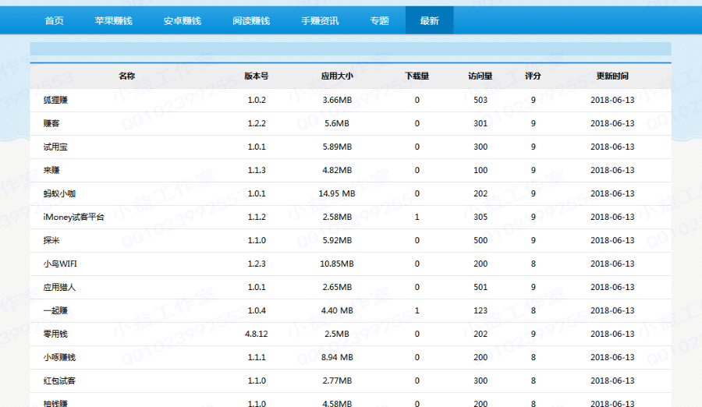Click the 名称 column header
The width and height of the screenshot is (702, 407).
tap(126, 76)
